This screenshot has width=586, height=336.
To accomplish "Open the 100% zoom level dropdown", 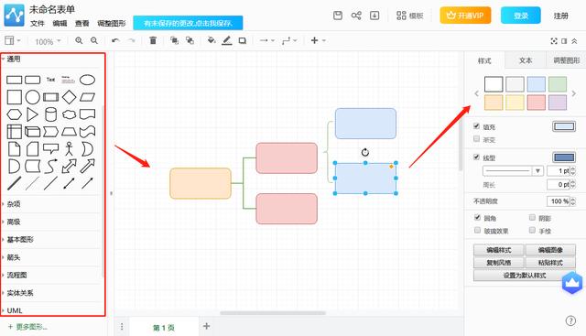I will [48, 41].
